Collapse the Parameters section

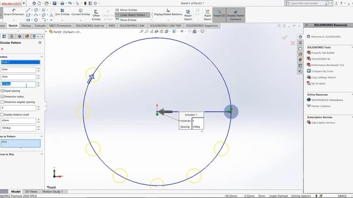pyautogui.click(x=42, y=57)
